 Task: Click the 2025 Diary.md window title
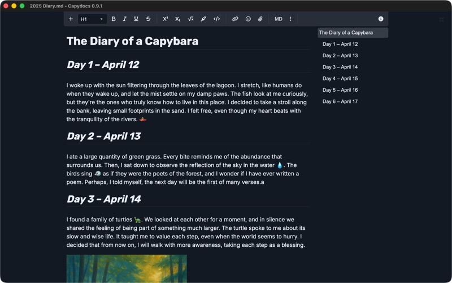66,6
